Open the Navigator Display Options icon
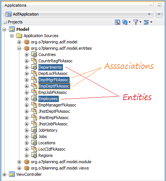Image resolution: width=166 pixels, height=181 pixels. point(146,22)
